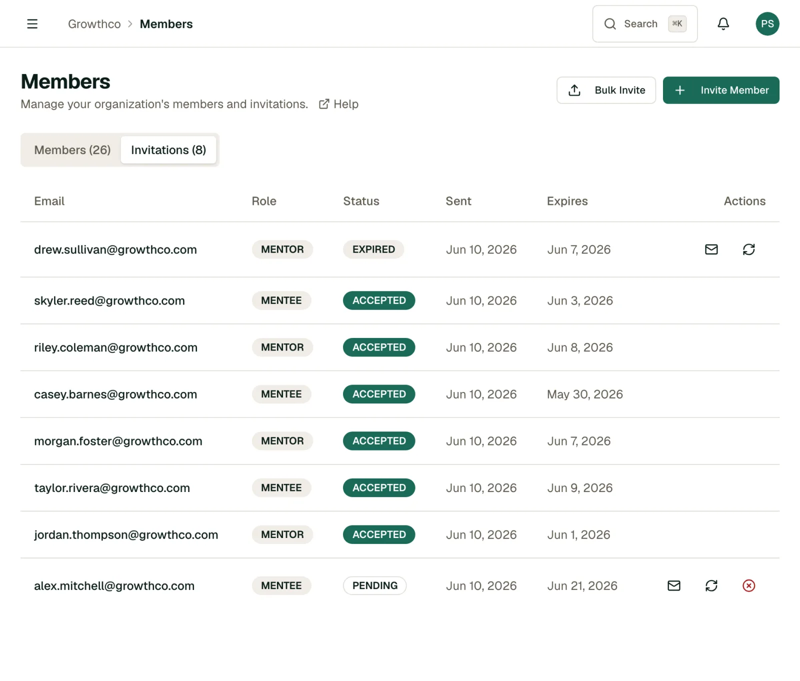Click ACCEPTED badge for skyler.reed

(379, 300)
